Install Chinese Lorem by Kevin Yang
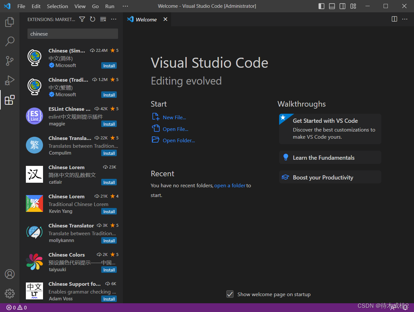This screenshot has height=312, width=414. (109, 212)
